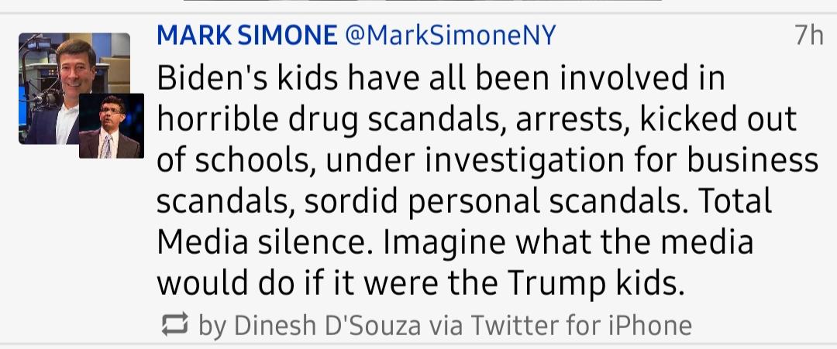Click the word Imagine in the tweet
This screenshot has width=837, height=349.
point(443,244)
